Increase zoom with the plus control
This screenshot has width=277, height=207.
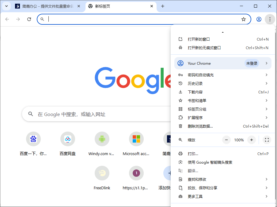coord(252,140)
